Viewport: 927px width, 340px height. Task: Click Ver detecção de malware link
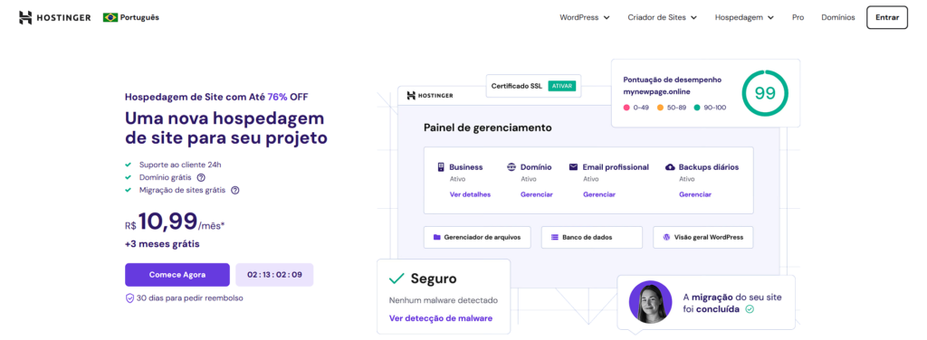coord(441,318)
